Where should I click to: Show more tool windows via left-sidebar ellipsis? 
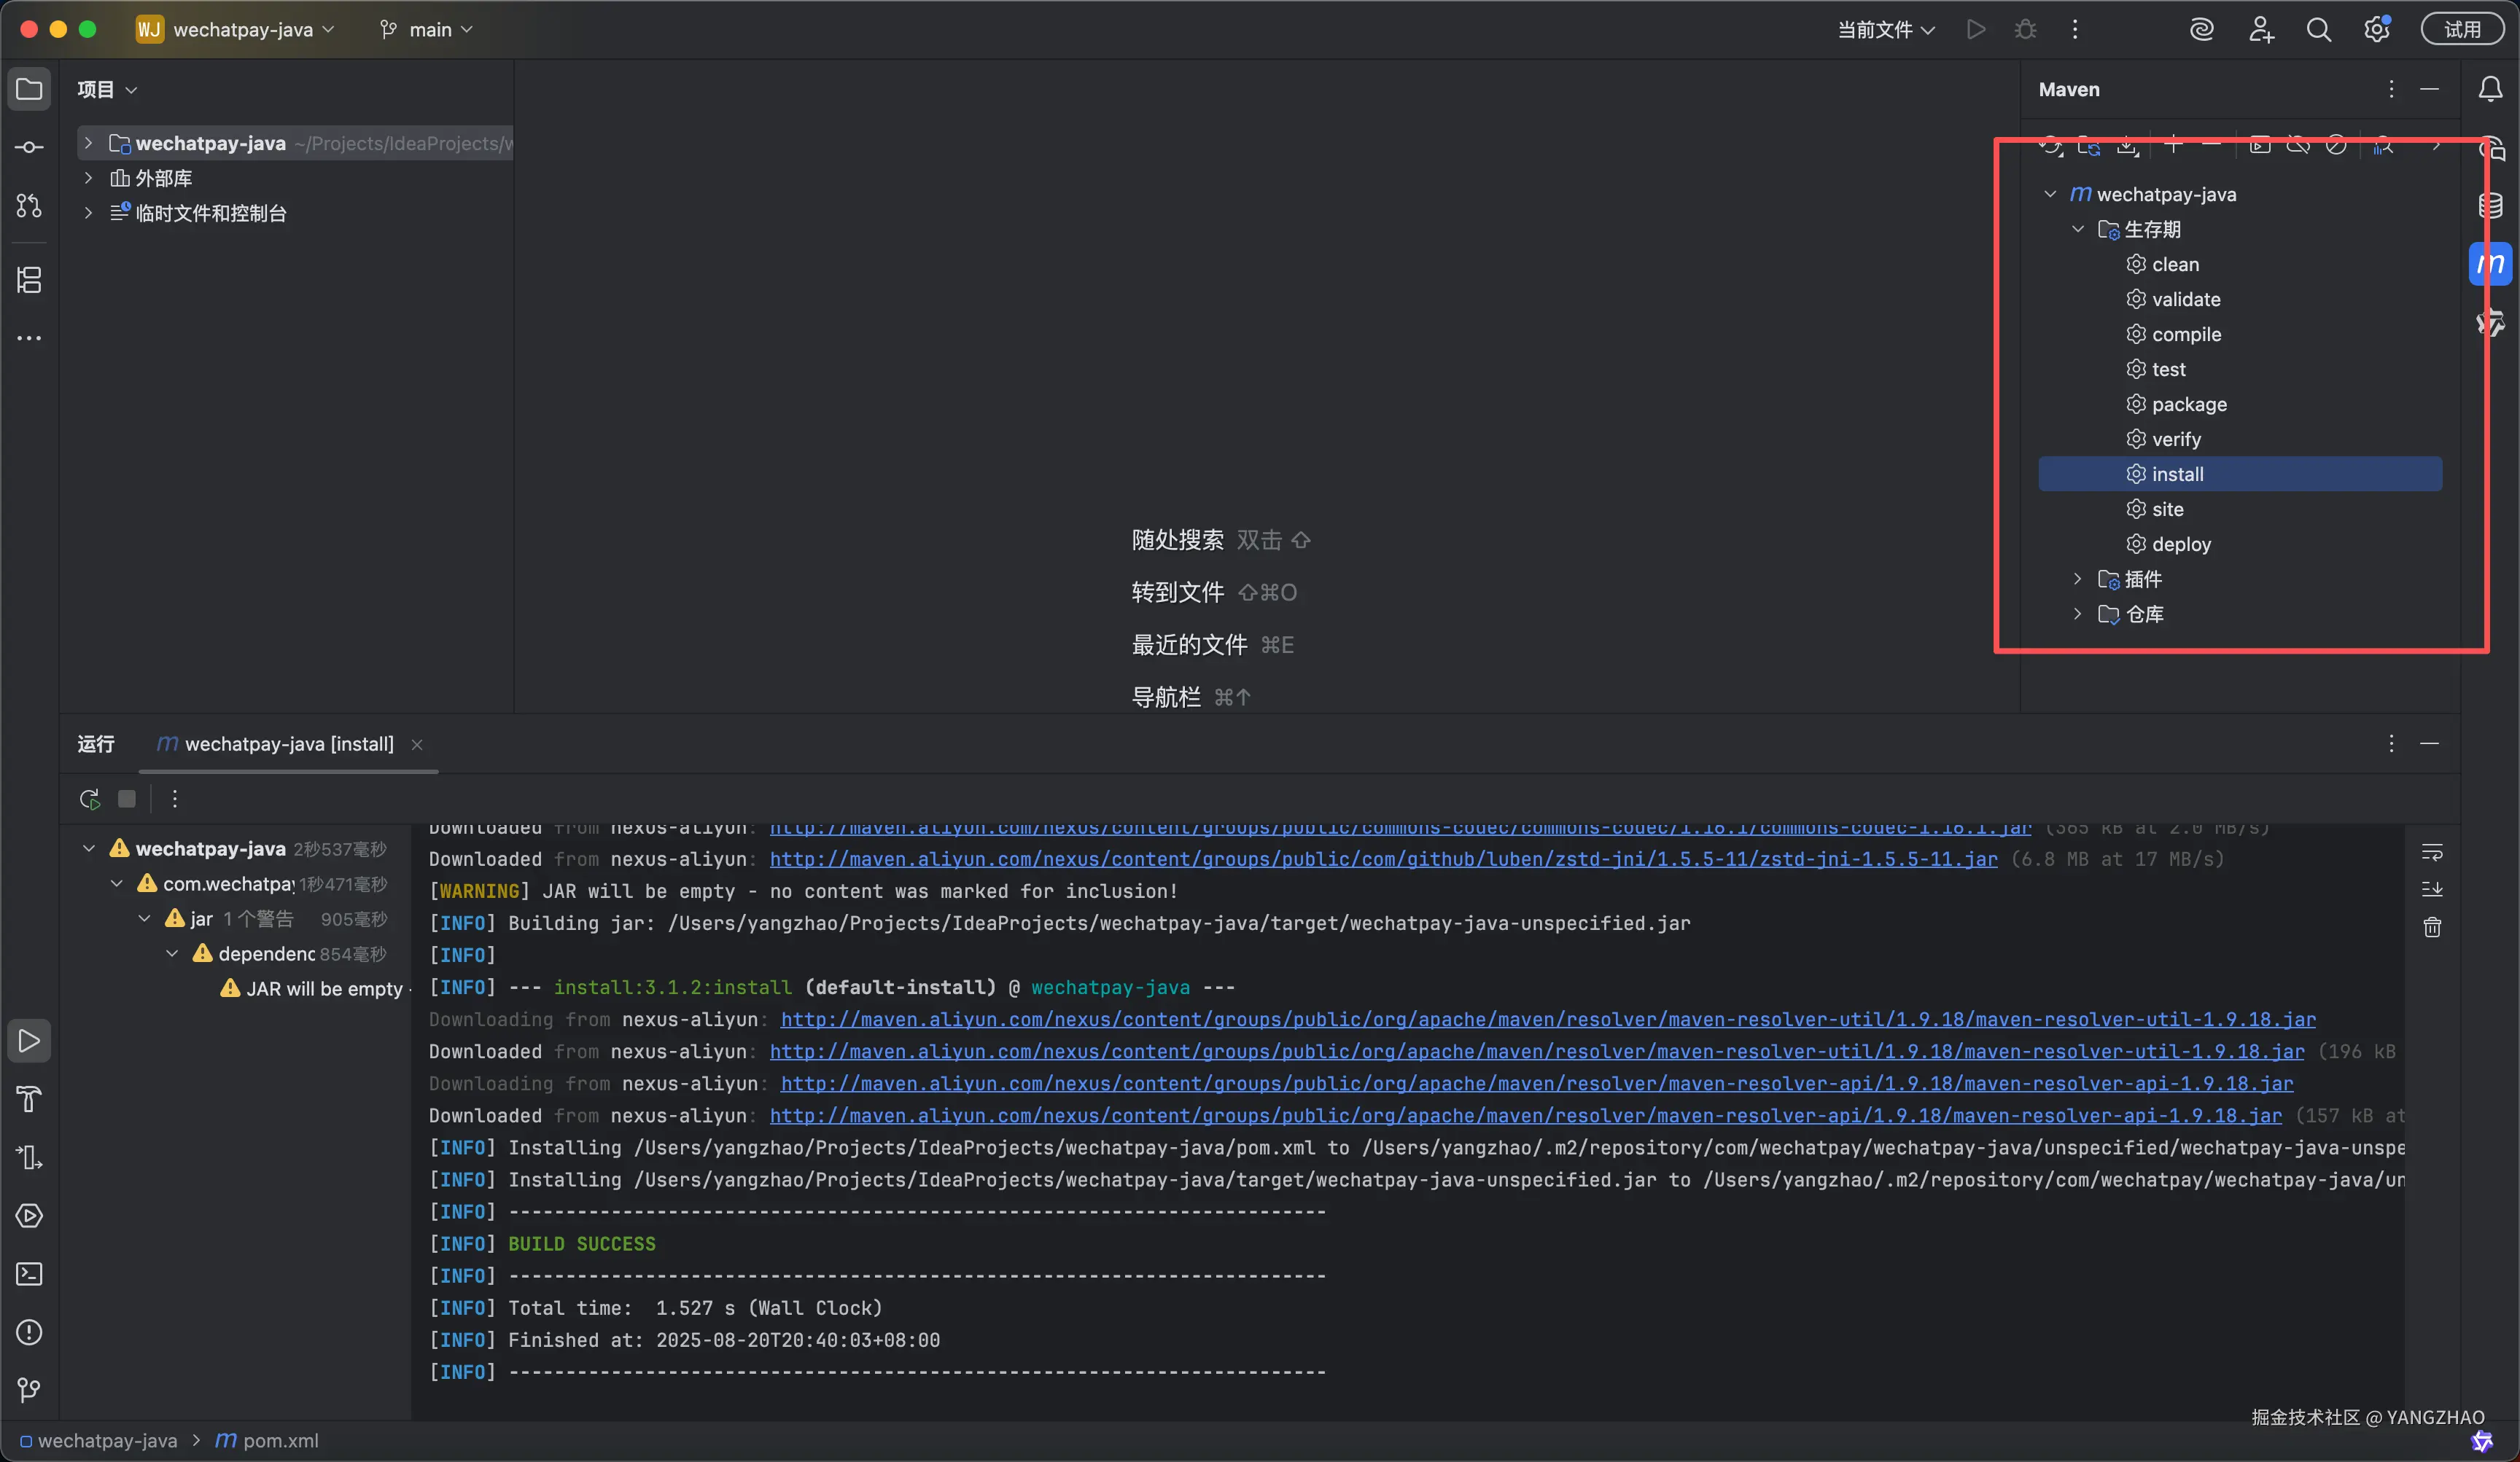click(x=29, y=337)
